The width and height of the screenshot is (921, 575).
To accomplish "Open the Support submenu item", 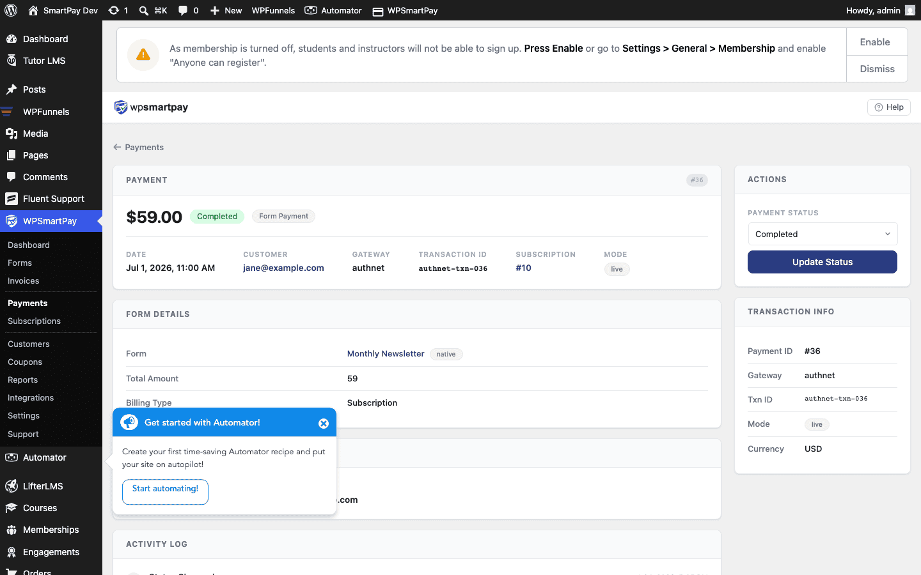I will click(x=24, y=434).
